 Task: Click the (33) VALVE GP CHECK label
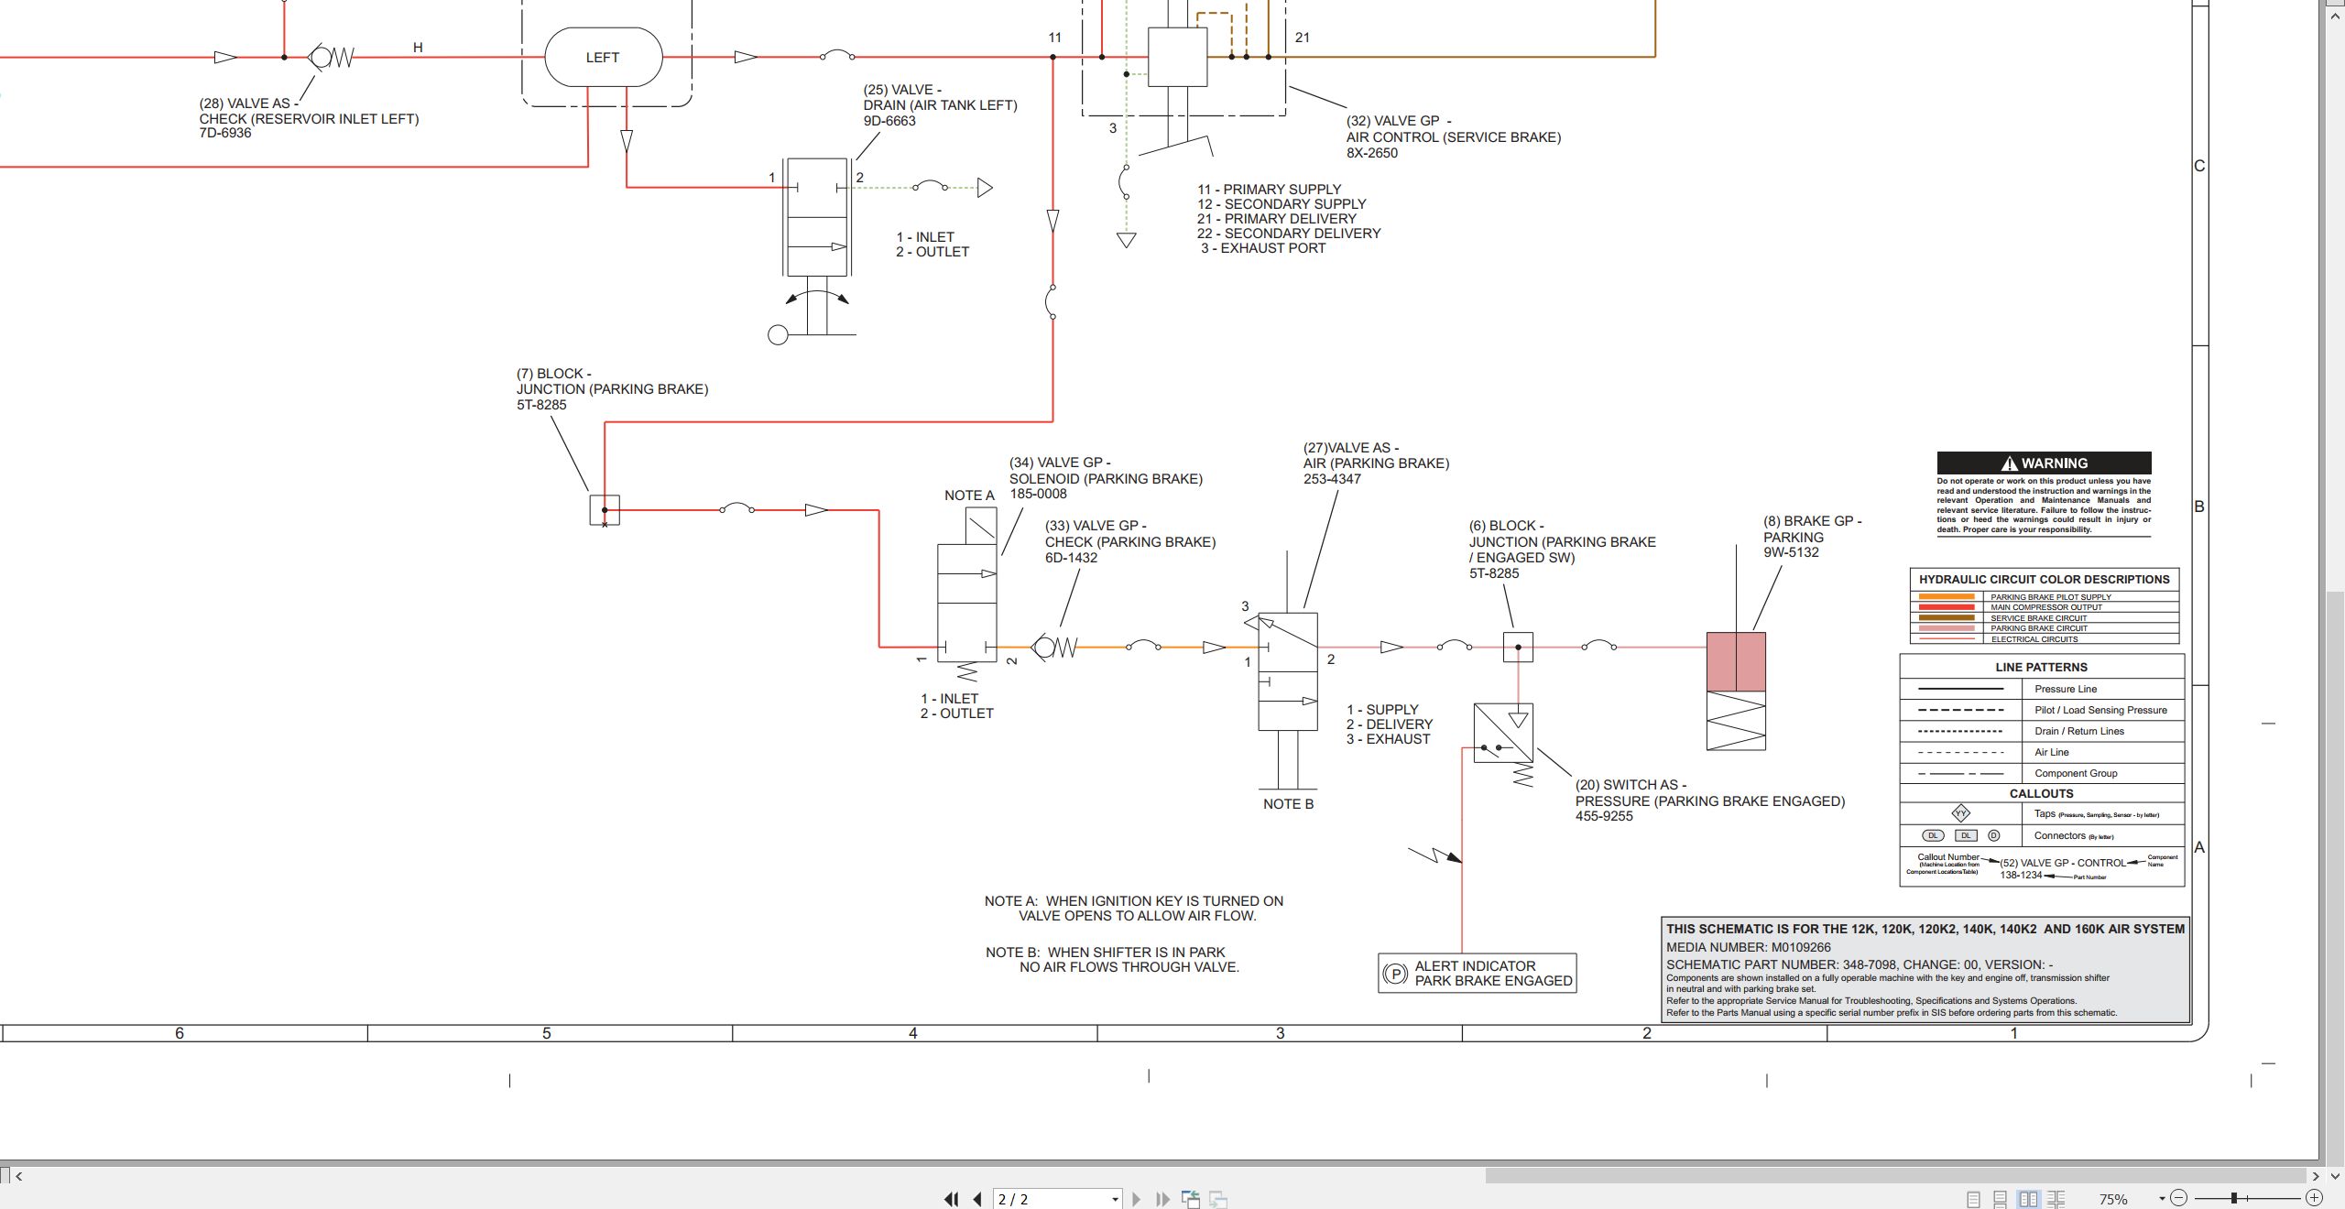tap(1130, 541)
